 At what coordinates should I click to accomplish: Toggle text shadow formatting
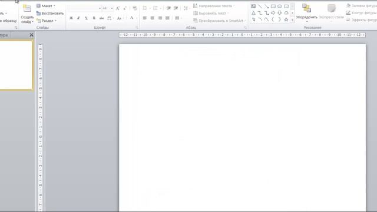pos(94,18)
